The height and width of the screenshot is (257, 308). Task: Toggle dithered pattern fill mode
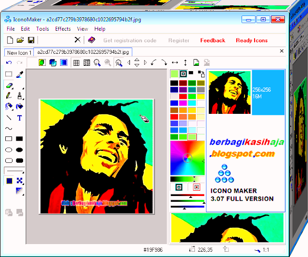19,181
